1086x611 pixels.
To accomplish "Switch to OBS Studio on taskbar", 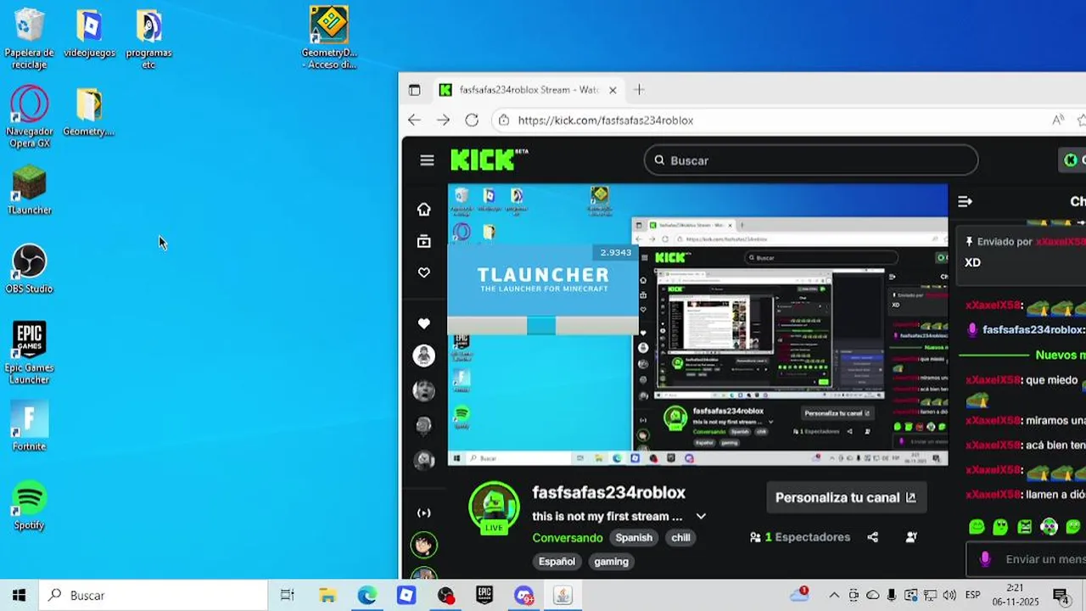I will 445,596.
